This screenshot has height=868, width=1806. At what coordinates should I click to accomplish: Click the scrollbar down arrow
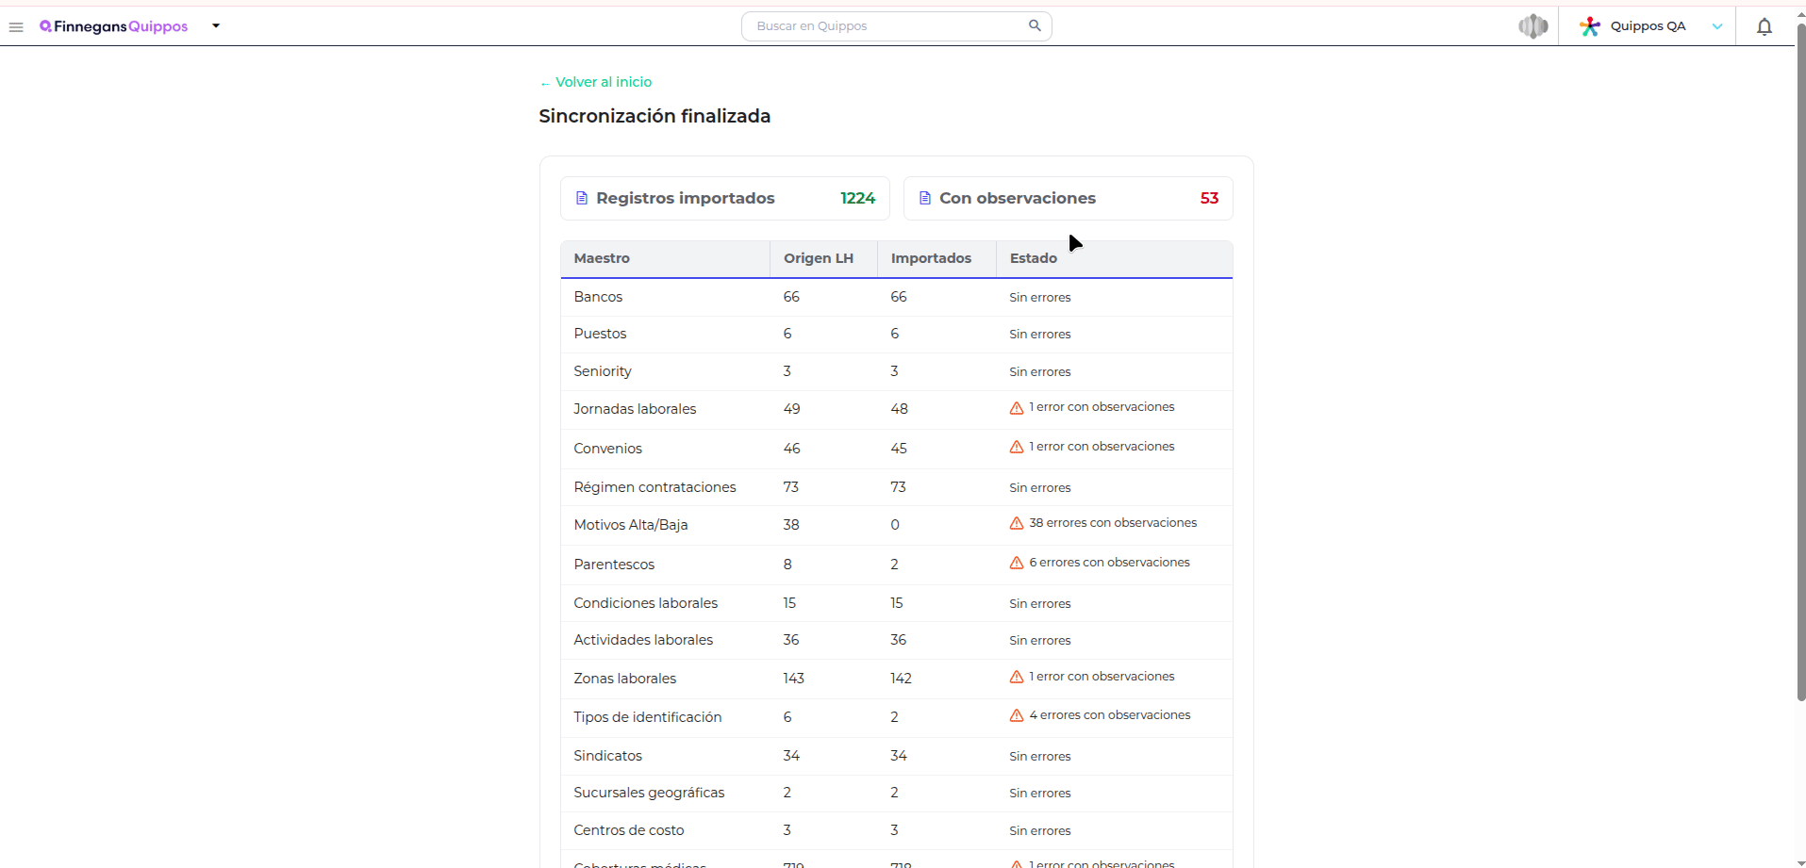[1800, 862]
